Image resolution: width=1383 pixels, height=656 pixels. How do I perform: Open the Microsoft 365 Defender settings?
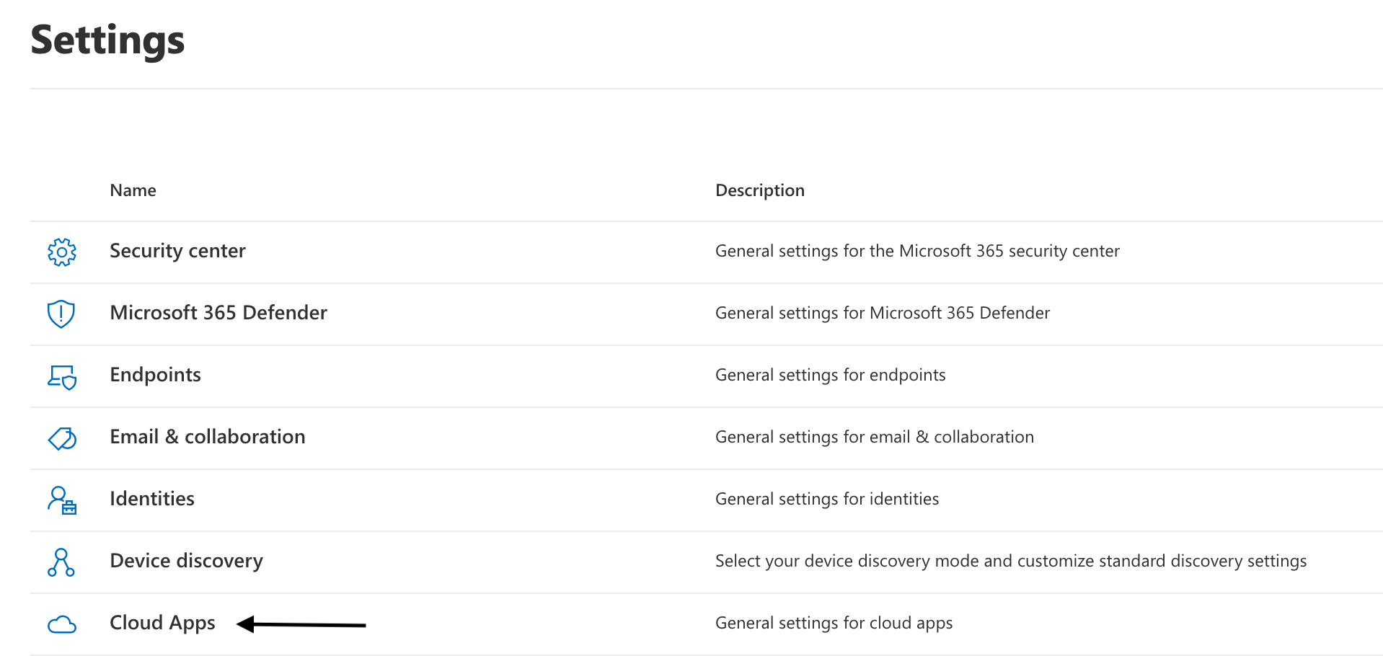[218, 313]
